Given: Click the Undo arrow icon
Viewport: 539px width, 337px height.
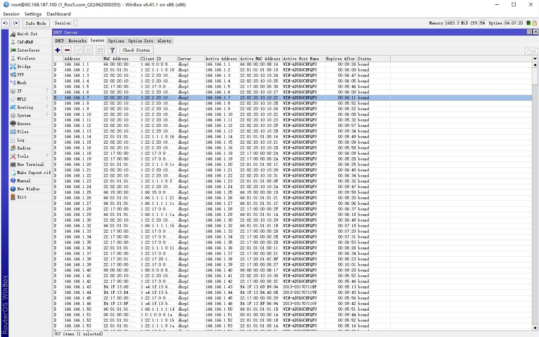Looking at the screenshot, I should coord(5,23).
